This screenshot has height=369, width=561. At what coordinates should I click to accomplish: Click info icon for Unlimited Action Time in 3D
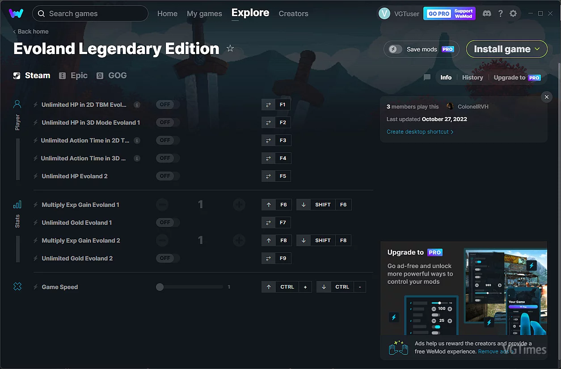tap(137, 158)
